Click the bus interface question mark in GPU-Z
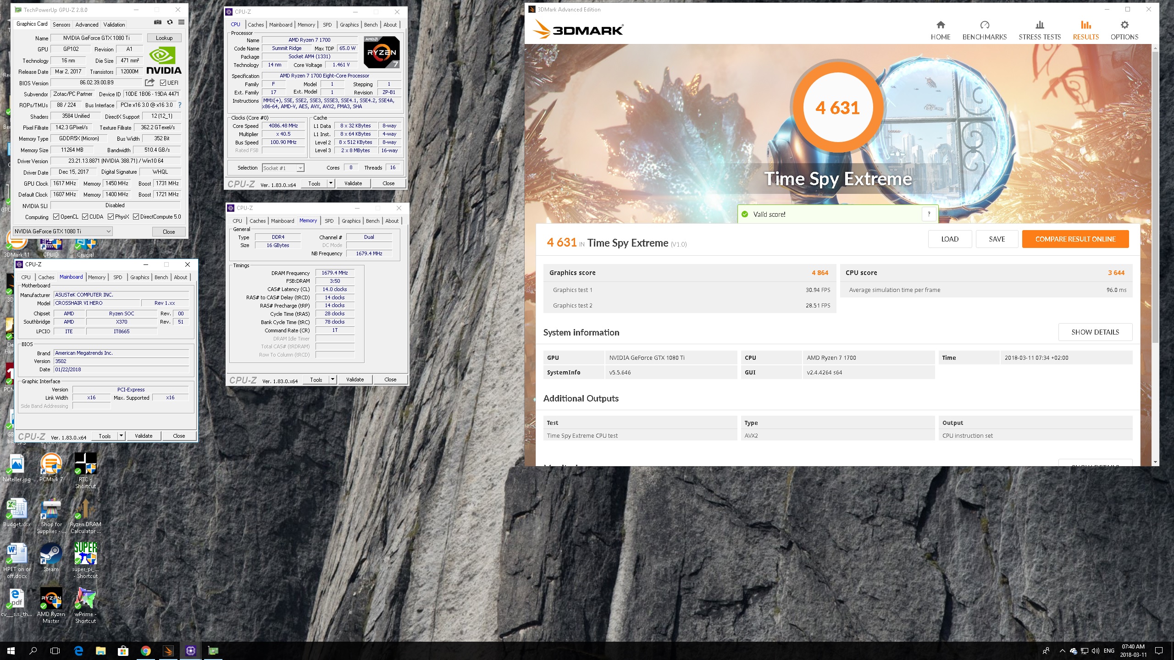This screenshot has height=660, width=1174. pos(180,105)
